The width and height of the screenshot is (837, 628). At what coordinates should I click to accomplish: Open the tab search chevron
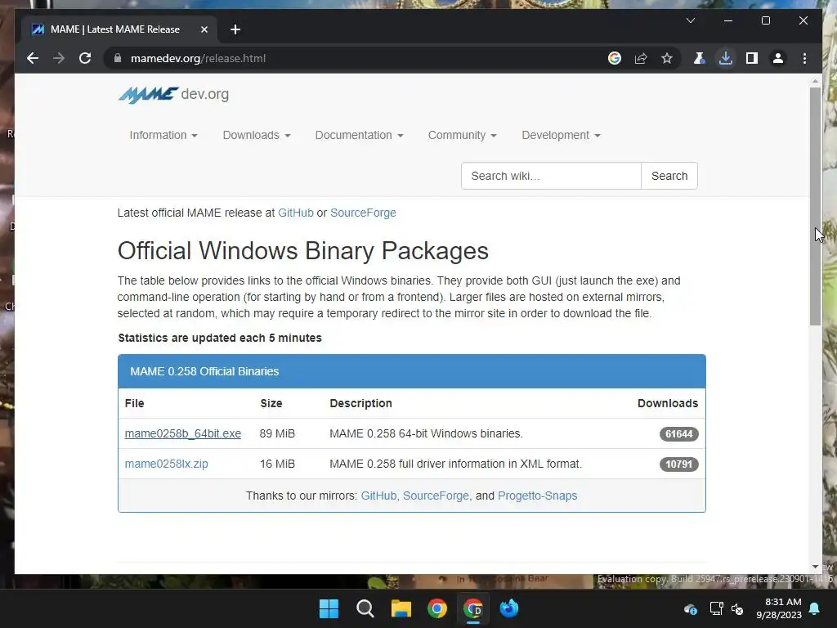click(690, 20)
